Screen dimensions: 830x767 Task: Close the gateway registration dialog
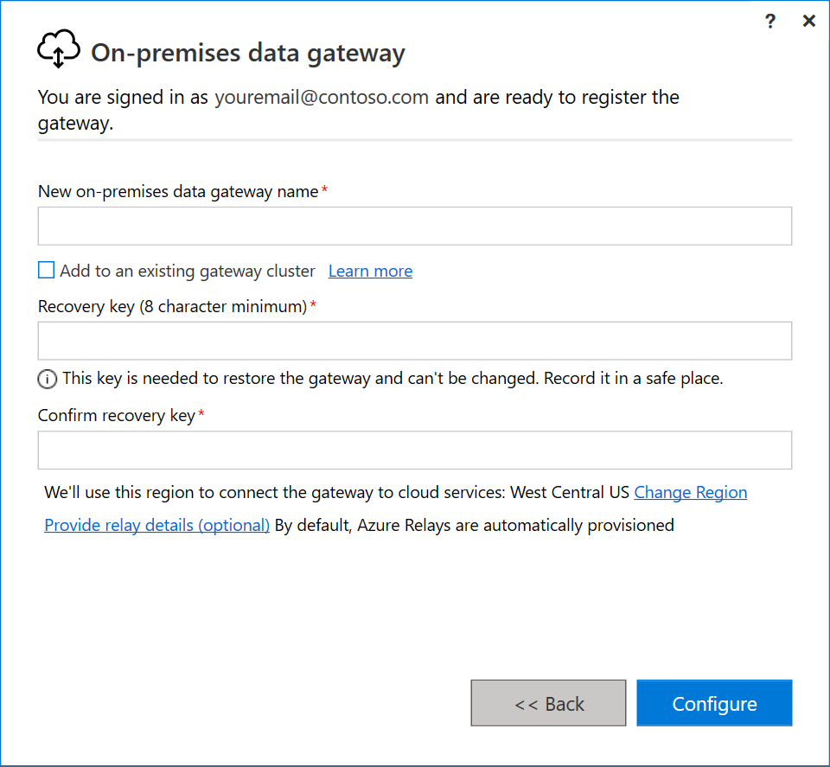coord(809,21)
